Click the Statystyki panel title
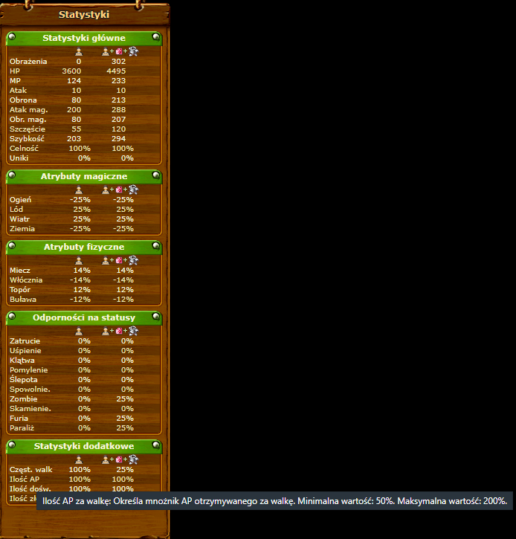This screenshot has height=539, width=516. point(83,14)
